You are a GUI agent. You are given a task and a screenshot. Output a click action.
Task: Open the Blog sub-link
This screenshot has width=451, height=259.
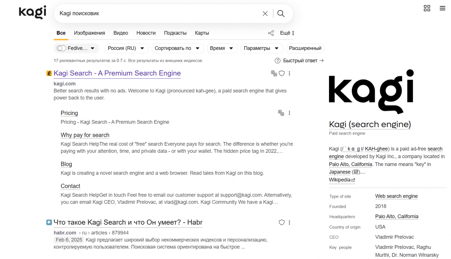(66, 164)
